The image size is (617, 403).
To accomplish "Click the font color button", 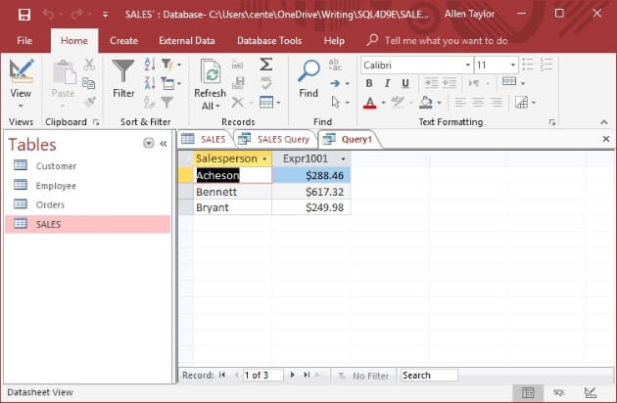I will 369,102.
